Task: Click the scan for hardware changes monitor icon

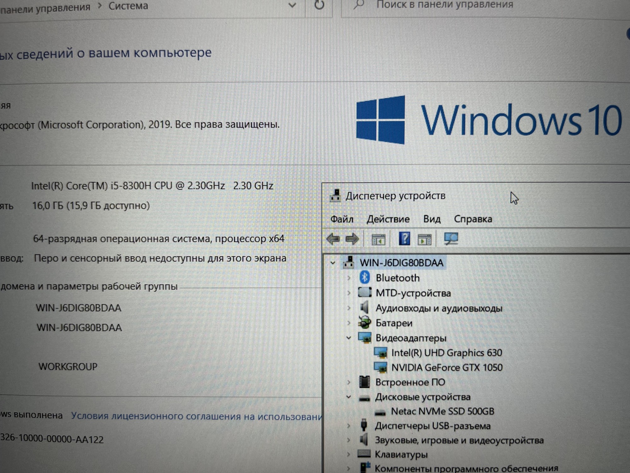Action: click(x=451, y=239)
